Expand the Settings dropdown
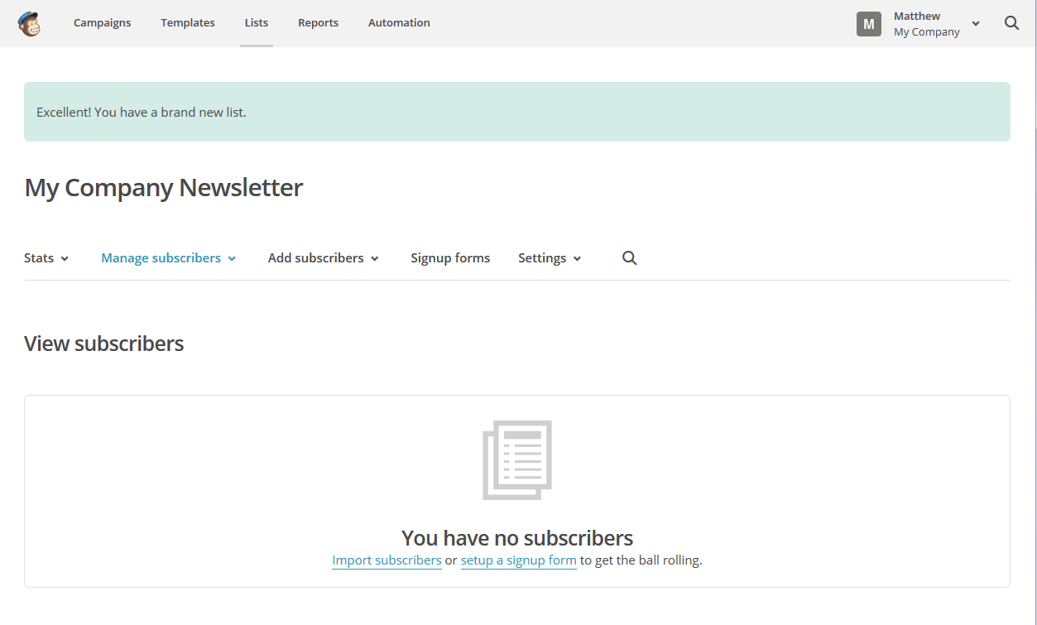Viewport: 1037px width, 625px height. 550,258
